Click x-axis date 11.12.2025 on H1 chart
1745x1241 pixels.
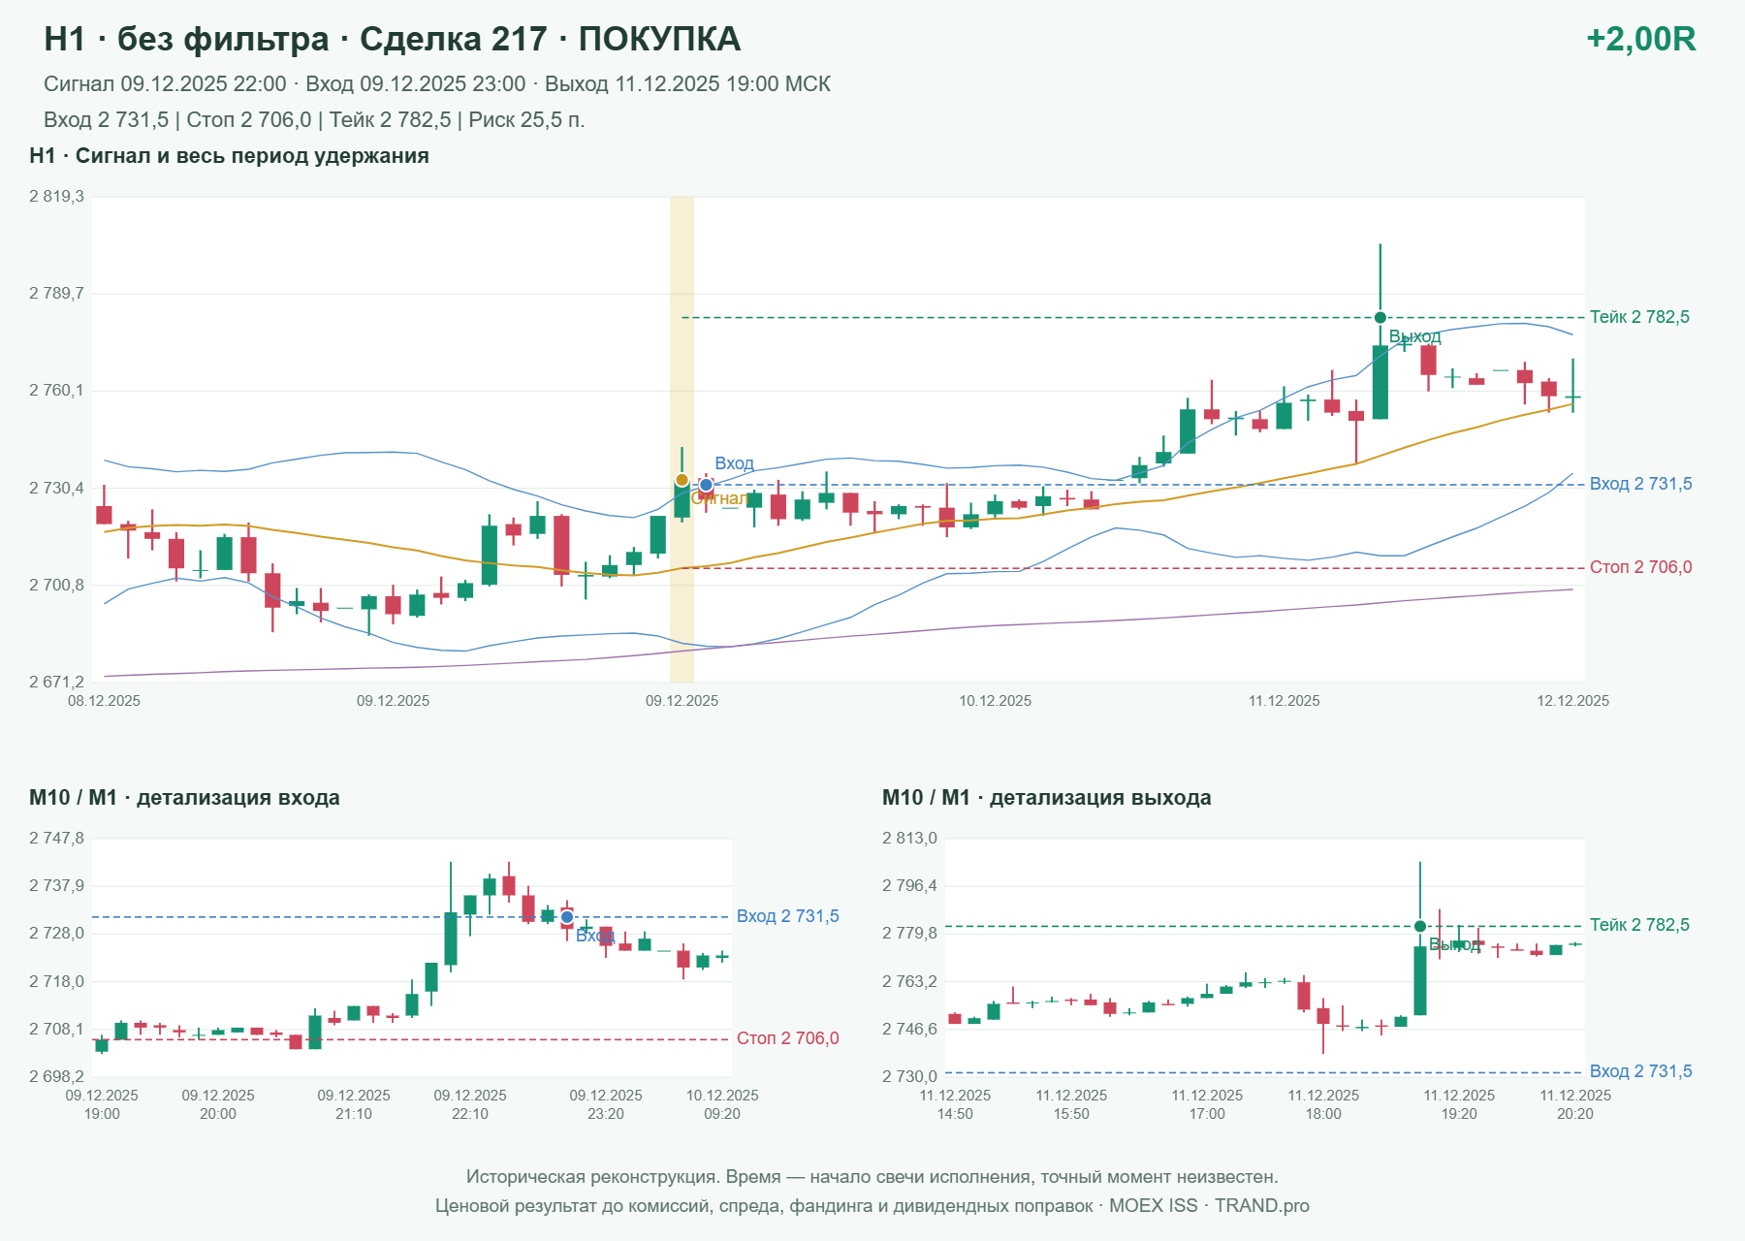(1284, 701)
